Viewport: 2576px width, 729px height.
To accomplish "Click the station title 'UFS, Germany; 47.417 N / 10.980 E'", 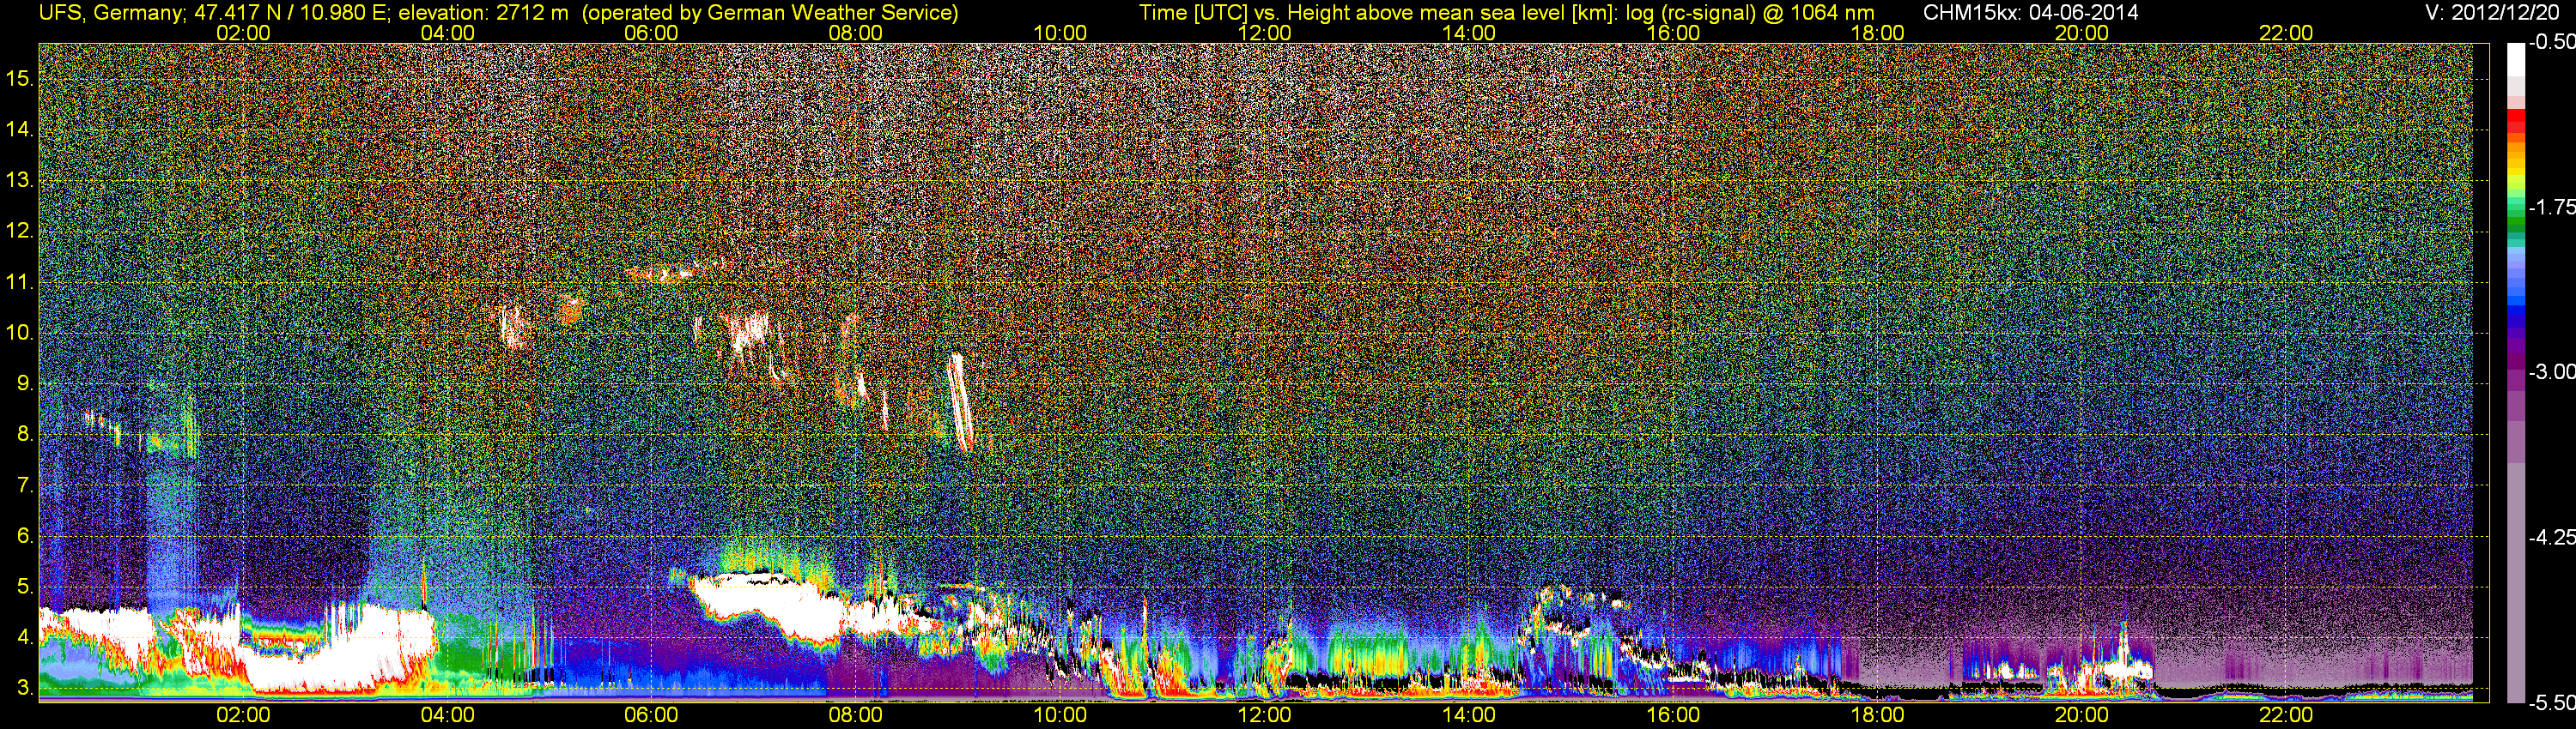I will (213, 12).
